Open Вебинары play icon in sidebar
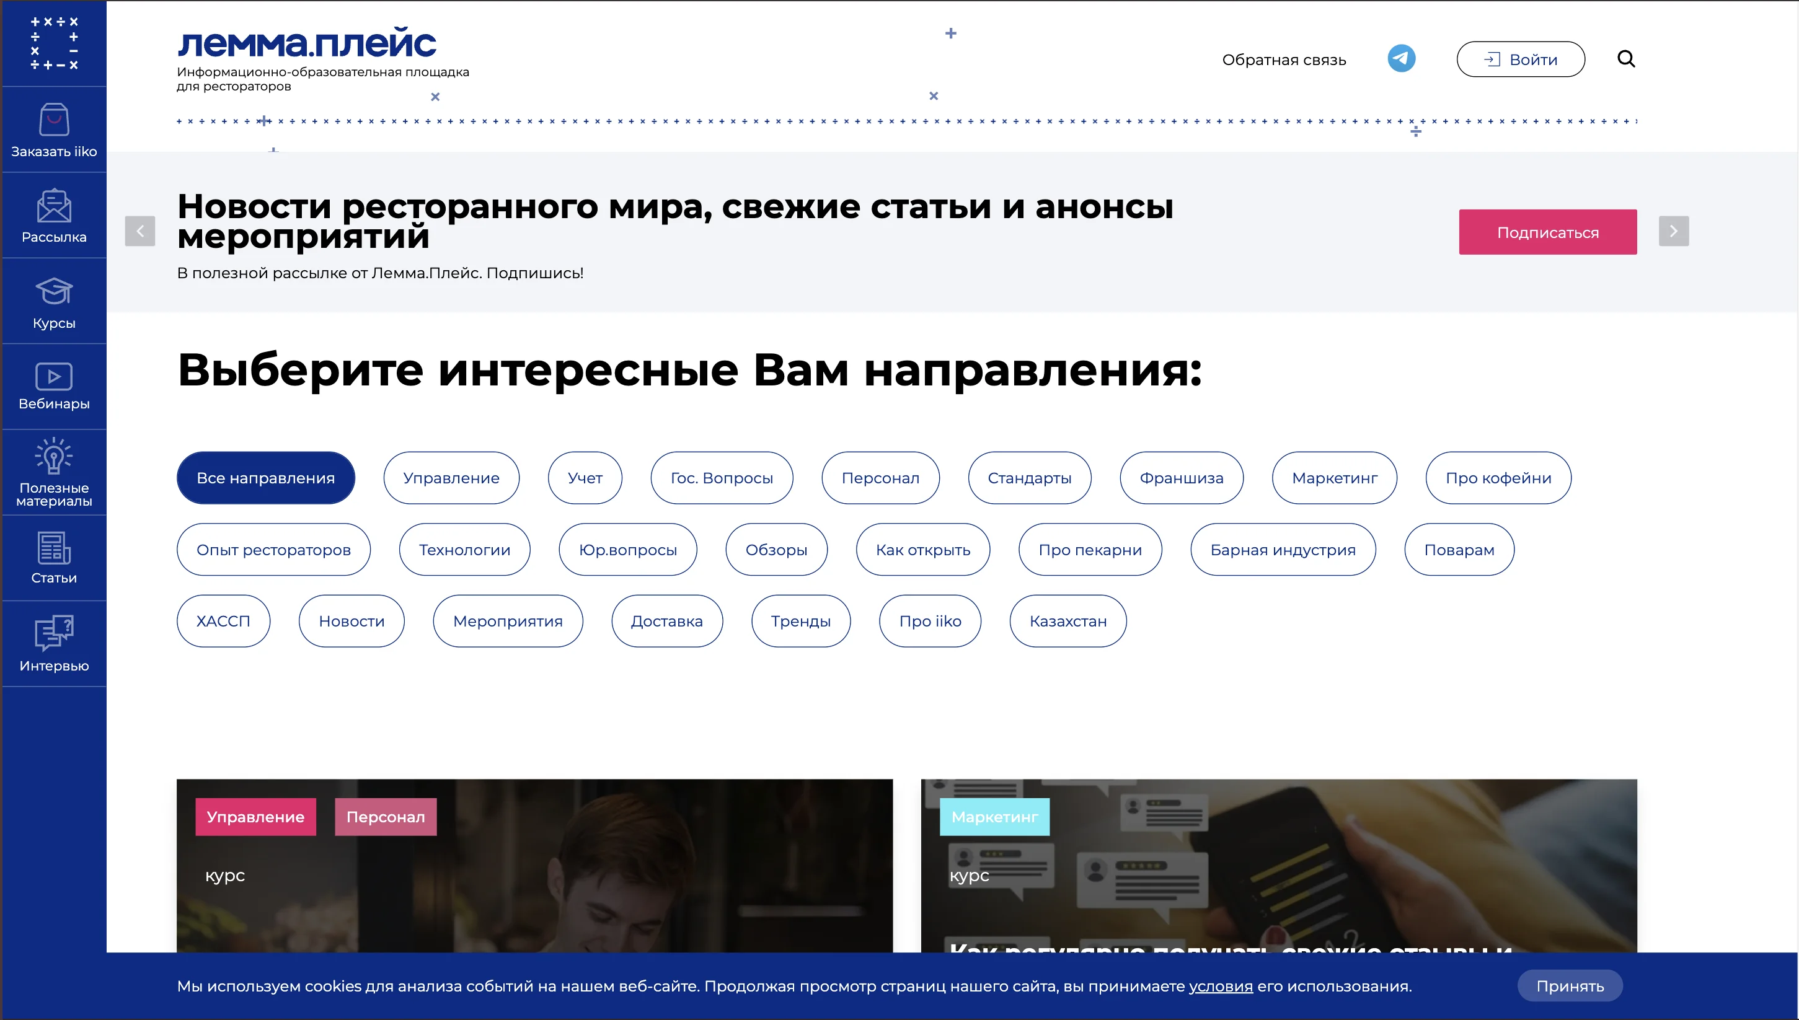This screenshot has height=1020, width=1799. (54, 377)
